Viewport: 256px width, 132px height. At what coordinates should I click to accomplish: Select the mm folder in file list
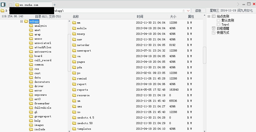click(79, 23)
